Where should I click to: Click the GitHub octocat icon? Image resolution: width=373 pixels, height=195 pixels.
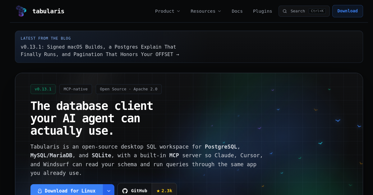125,191
